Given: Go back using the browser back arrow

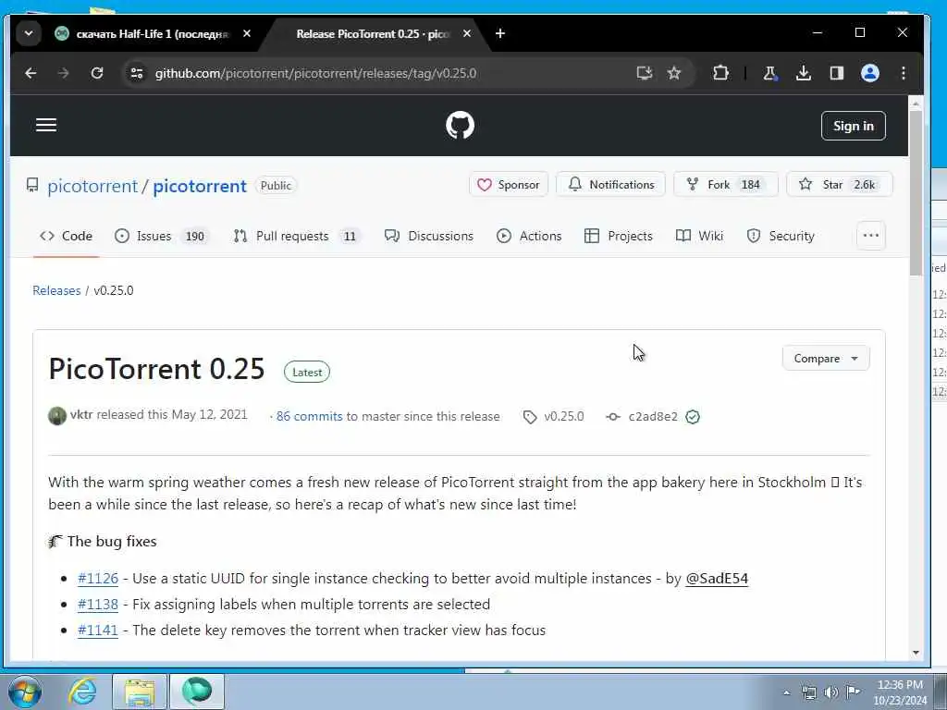Looking at the screenshot, I should pyautogui.click(x=31, y=74).
